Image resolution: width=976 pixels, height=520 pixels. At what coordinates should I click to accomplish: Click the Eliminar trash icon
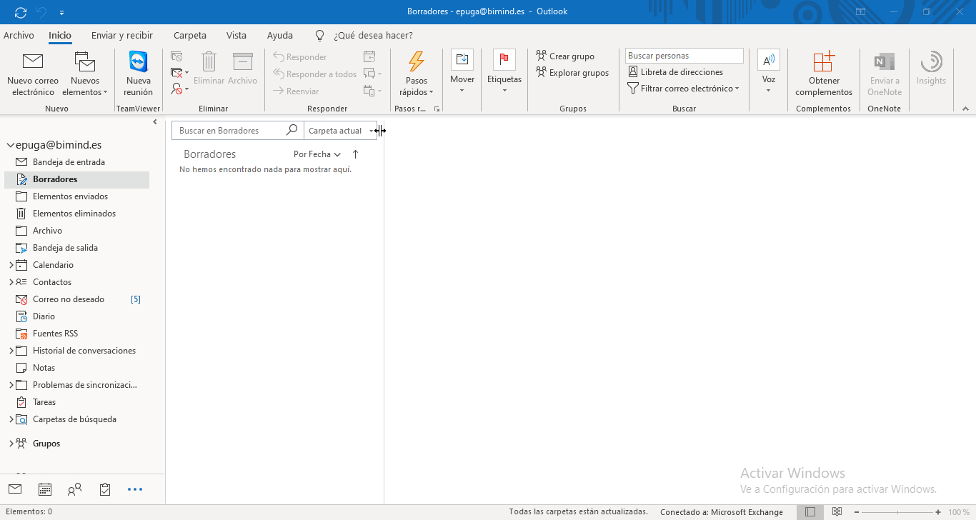(209, 69)
